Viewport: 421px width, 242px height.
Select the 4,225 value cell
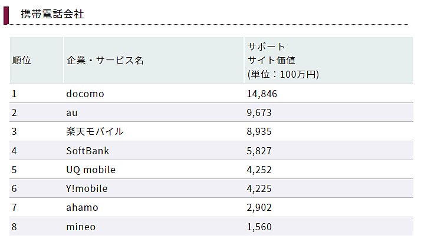click(259, 188)
